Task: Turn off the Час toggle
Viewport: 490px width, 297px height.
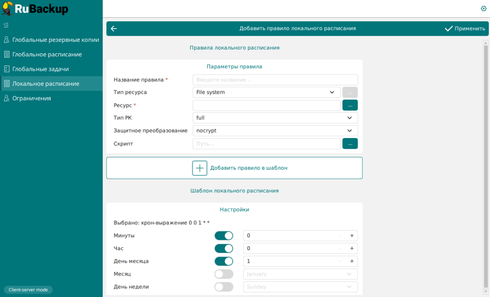Action: point(224,248)
